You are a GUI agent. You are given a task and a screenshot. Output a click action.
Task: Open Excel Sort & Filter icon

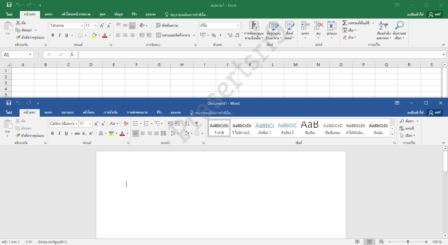pyautogui.click(x=383, y=26)
